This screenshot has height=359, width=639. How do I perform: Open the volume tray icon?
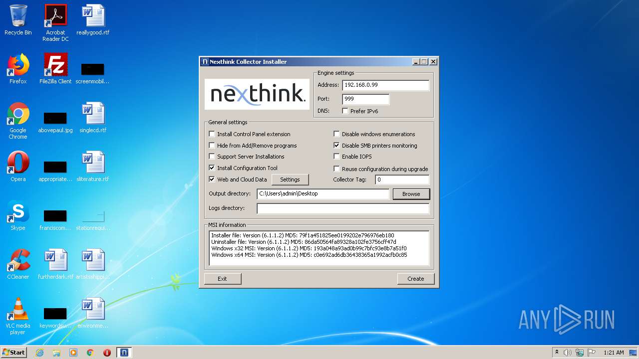[x=568, y=353]
